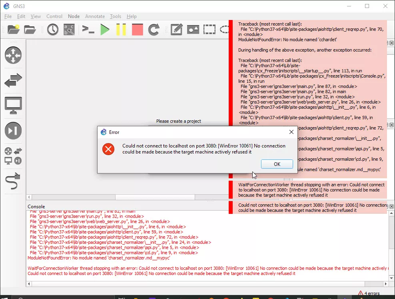Browse all devices
This screenshot has height=299, width=395.
pos(13,156)
